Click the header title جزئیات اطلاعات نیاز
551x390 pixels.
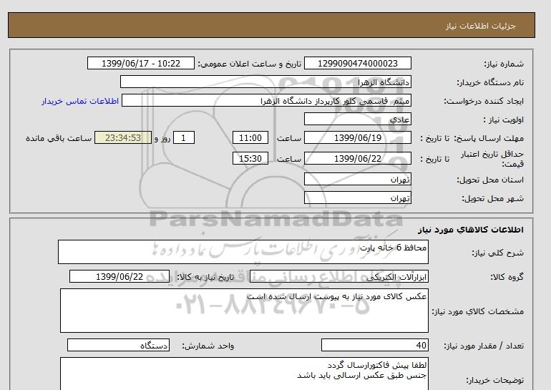(x=480, y=26)
